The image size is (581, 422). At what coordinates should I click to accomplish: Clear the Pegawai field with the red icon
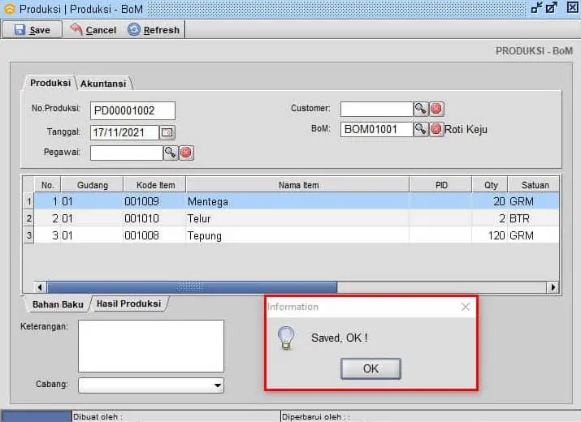coord(185,152)
